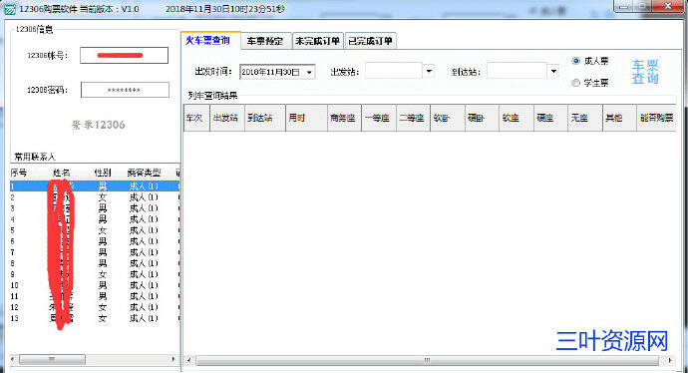The width and height of the screenshot is (688, 373).
Task: Expand the 出发时间 date picker dropdown
Action: tap(309, 72)
